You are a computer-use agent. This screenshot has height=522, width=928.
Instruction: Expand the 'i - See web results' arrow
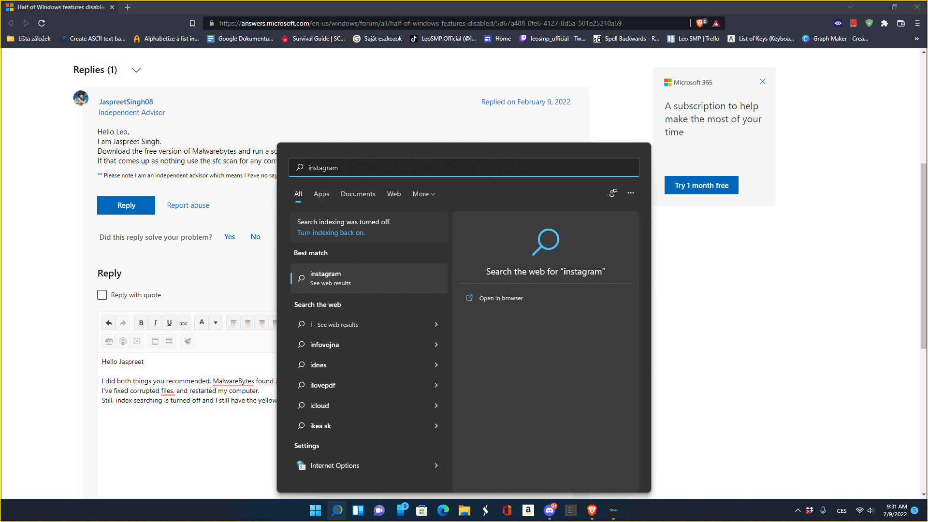(436, 324)
